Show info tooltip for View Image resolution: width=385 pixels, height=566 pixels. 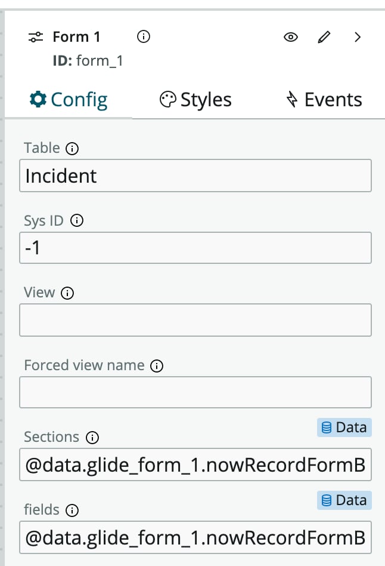67,293
